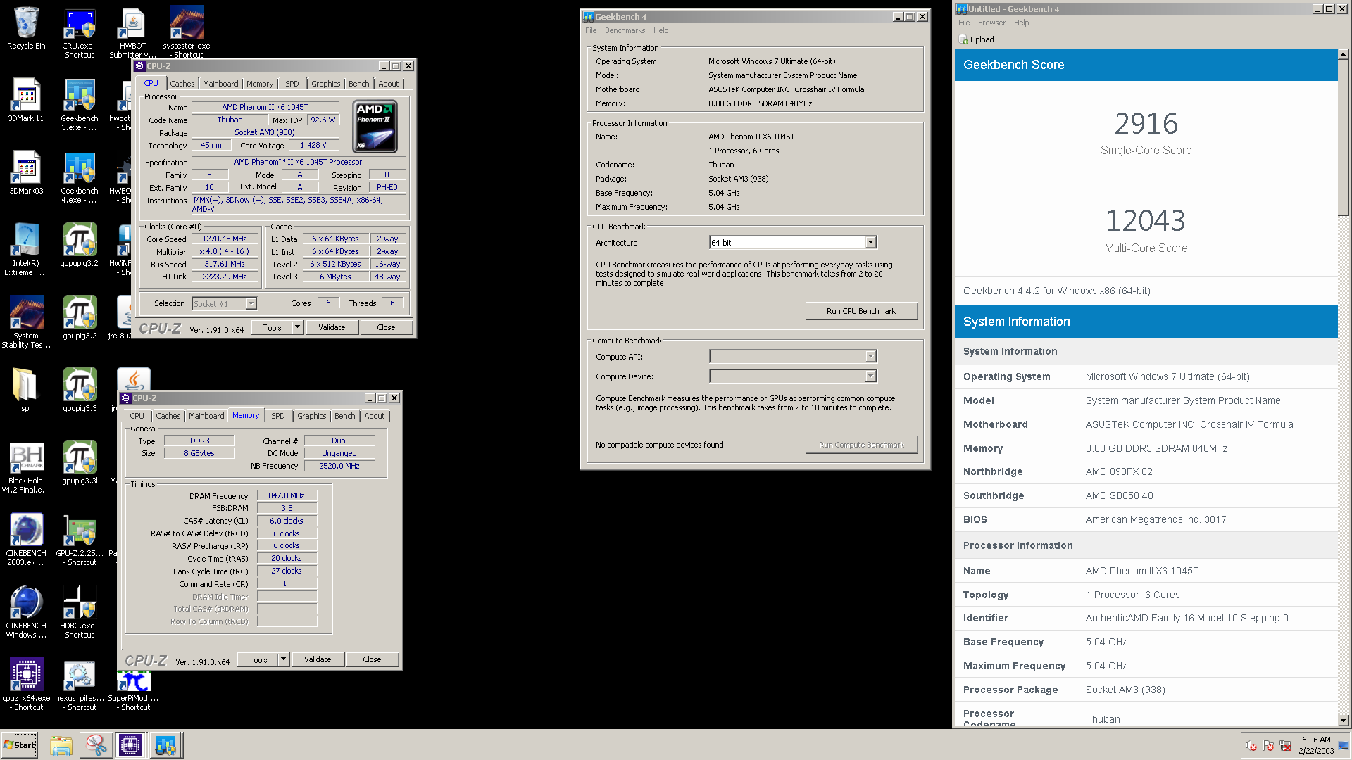Open SPD tab in lower CPU-Z window
Image resolution: width=1352 pixels, height=760 pixels.
tap(278, 416)
